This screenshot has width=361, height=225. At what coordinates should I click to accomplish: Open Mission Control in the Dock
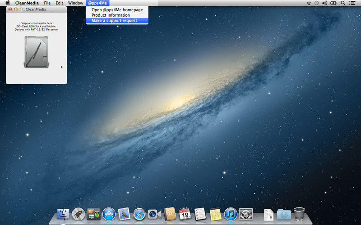tap(93, 214)
